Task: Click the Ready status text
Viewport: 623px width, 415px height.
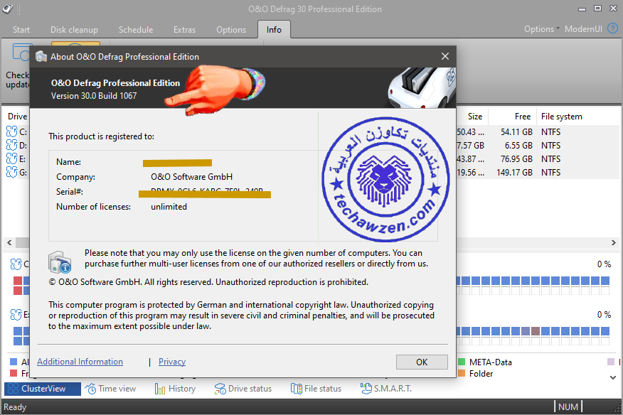Action: tap(15, 407)
